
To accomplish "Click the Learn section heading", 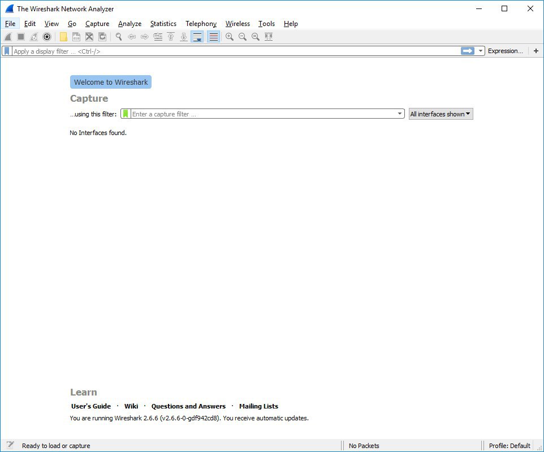I will click(84, 392).
